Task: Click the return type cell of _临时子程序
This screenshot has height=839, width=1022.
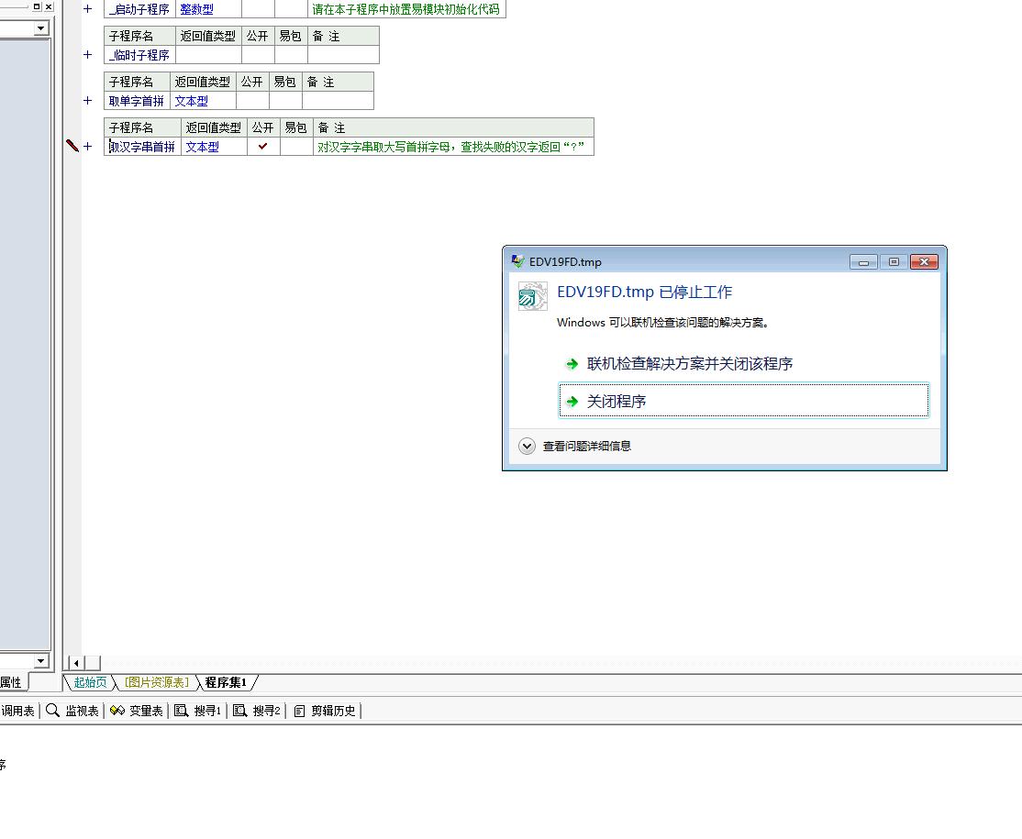Action: click(208, 55)
